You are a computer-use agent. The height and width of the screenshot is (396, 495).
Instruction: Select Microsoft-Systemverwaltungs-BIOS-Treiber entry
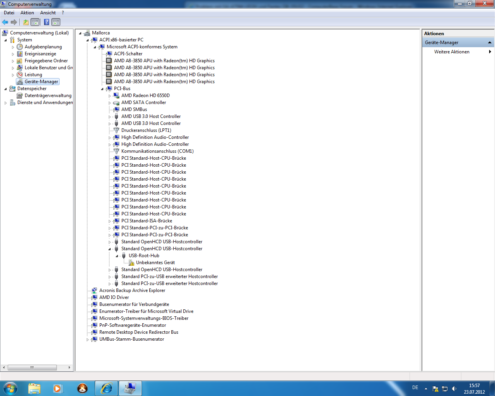(144, 318)
